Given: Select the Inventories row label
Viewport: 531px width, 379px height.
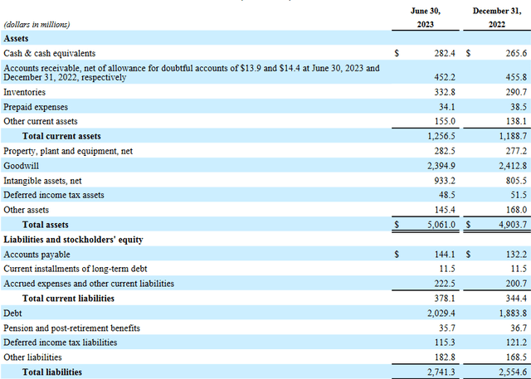Looking at the screenshot, I should pyautogui.click(x=24, y=92).
